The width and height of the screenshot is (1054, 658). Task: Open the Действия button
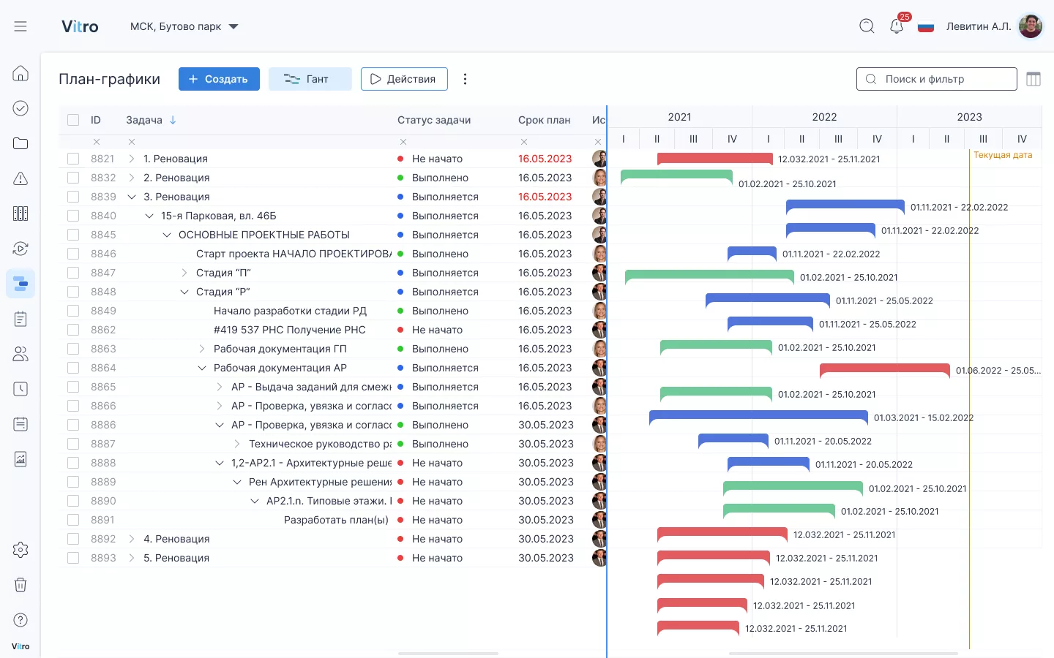pyautogui.click(x=403, y=79)
